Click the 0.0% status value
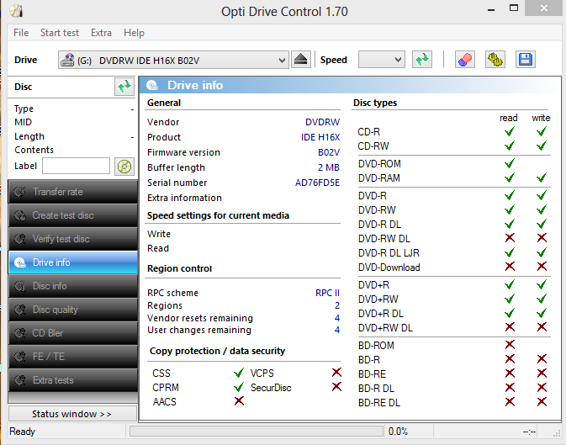Viewport: 566px width, 445px height. [398, 432]
